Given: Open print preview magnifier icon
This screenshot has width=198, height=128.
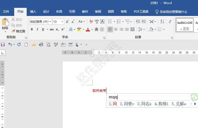Looking at the screenshot, I should point(48,45).
